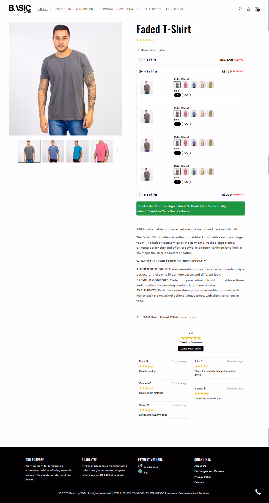Show next product thumbnails with right arrow
269x503 pixels.
[x=118, y=151]
